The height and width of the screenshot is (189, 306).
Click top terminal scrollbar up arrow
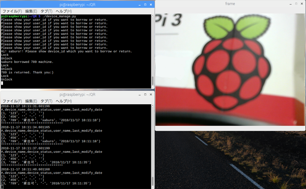coord(152,15)
